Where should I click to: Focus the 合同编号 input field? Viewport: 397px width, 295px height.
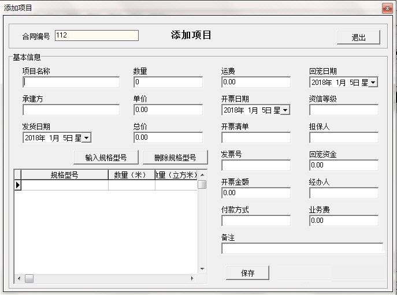click(97, 35)
